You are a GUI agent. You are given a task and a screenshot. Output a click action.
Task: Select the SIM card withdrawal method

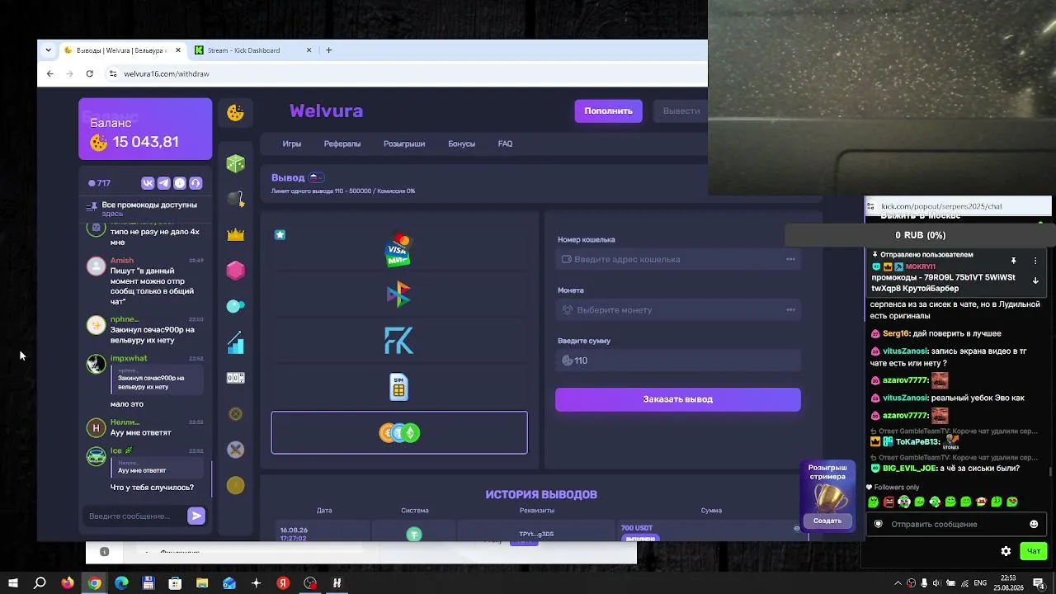[399, 387]
